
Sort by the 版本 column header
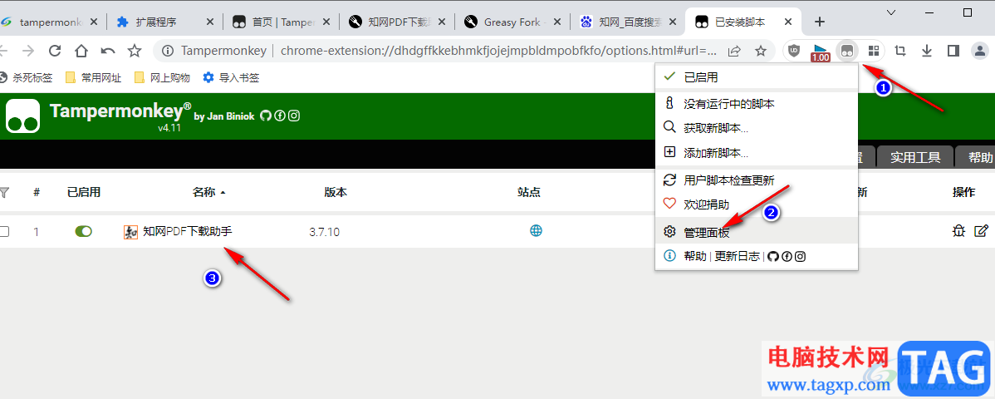click(336, 193)
